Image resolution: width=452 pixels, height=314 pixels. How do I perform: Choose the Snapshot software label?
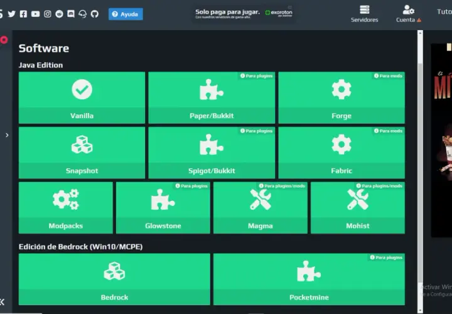point(82,171)
